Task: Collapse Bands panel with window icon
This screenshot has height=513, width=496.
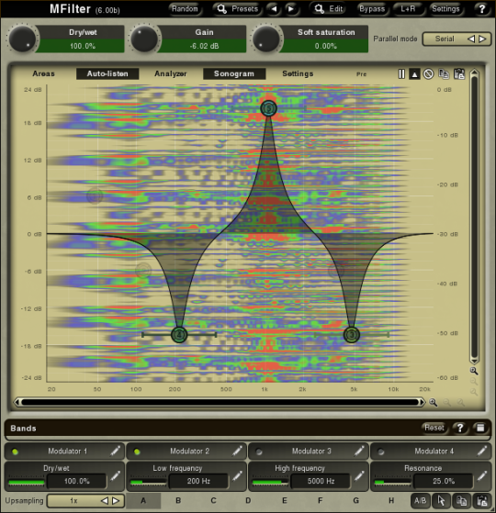Action: (x=480, y=428)
